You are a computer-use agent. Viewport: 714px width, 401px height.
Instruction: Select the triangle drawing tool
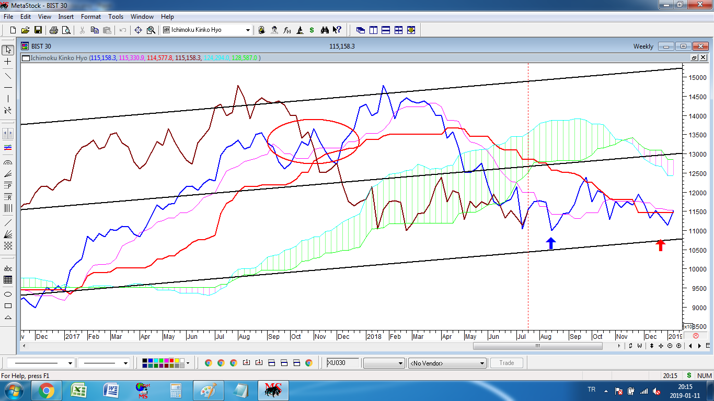(x=8, y=317)
